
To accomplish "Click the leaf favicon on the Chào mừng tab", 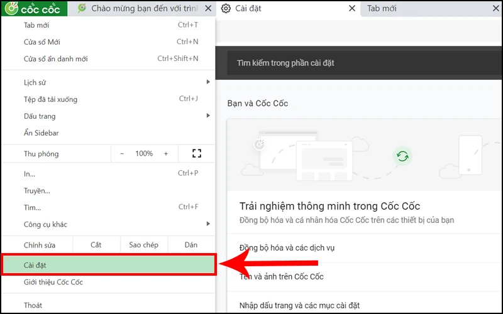I will tap(82, 8).
